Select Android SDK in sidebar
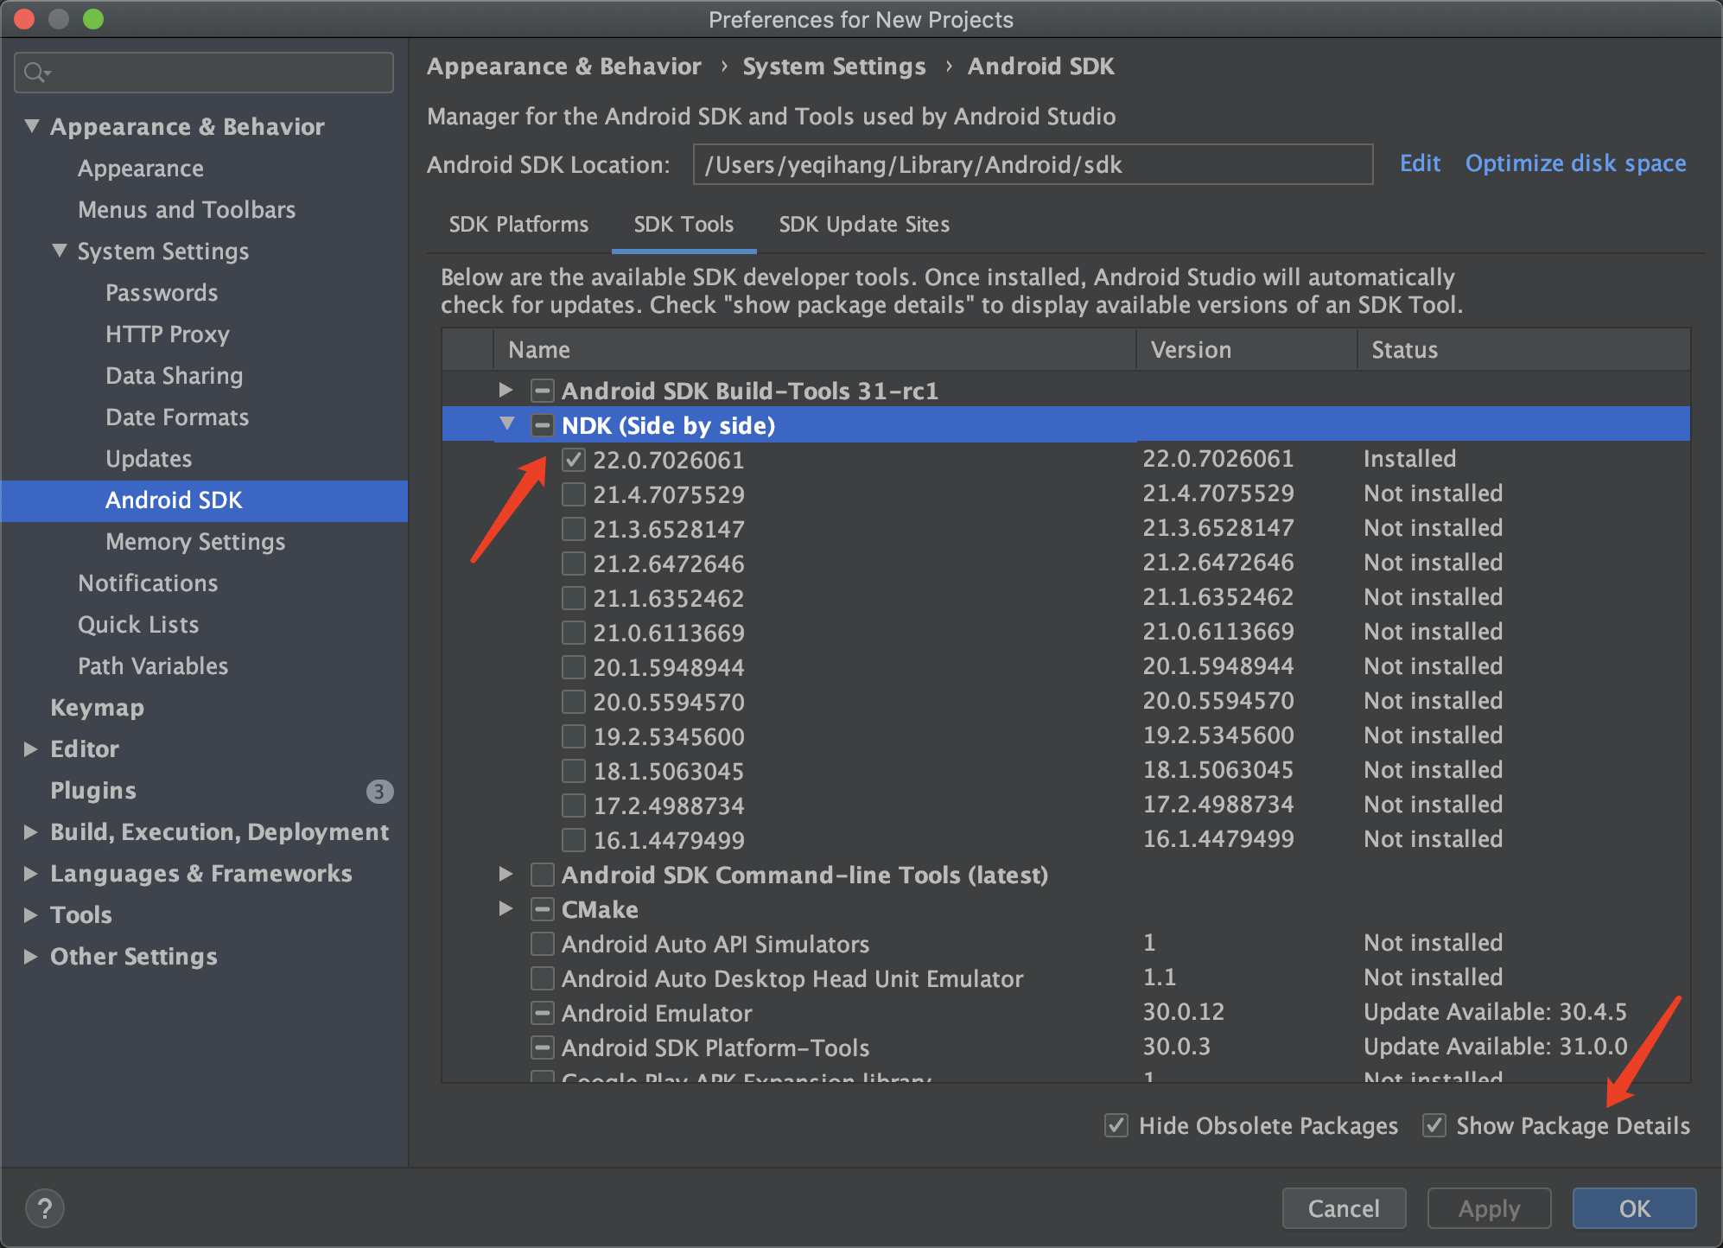The width and height of the screenshot is (1723, 1248). (204, 500)
